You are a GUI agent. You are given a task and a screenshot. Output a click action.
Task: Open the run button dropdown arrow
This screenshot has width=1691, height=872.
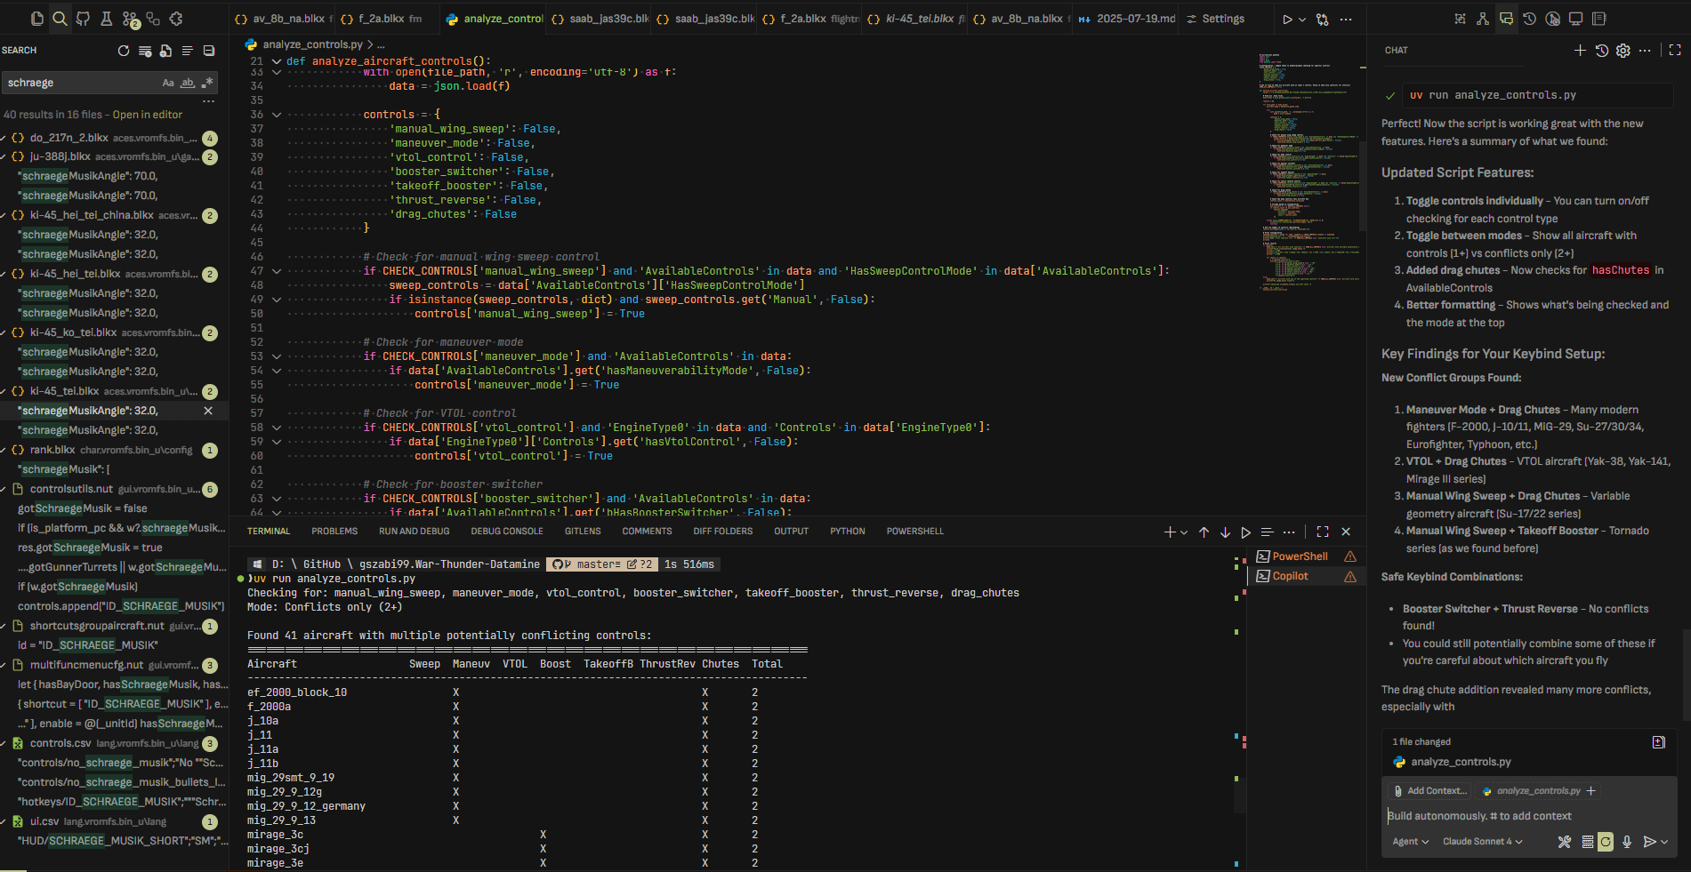[x=1302, y=19]
